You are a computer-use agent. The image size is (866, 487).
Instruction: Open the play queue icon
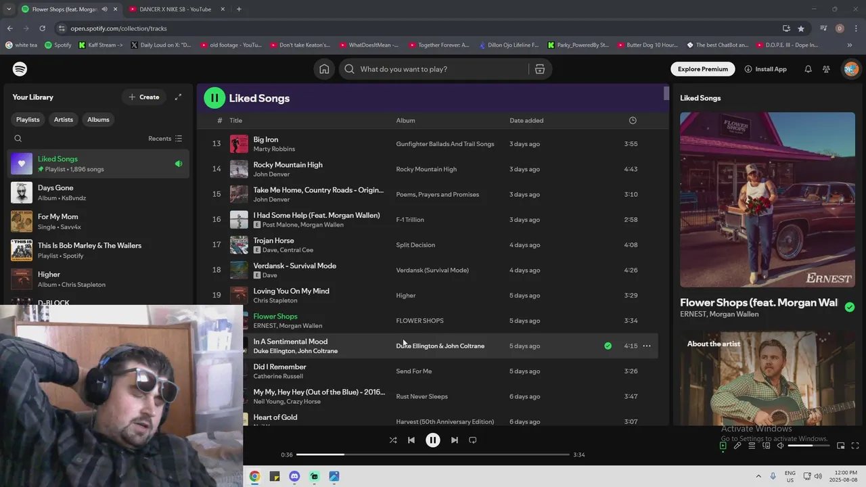pos(752,446)
